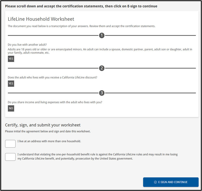
Task: Click the one-per-household violation statement text
Action: pos(98,156)
